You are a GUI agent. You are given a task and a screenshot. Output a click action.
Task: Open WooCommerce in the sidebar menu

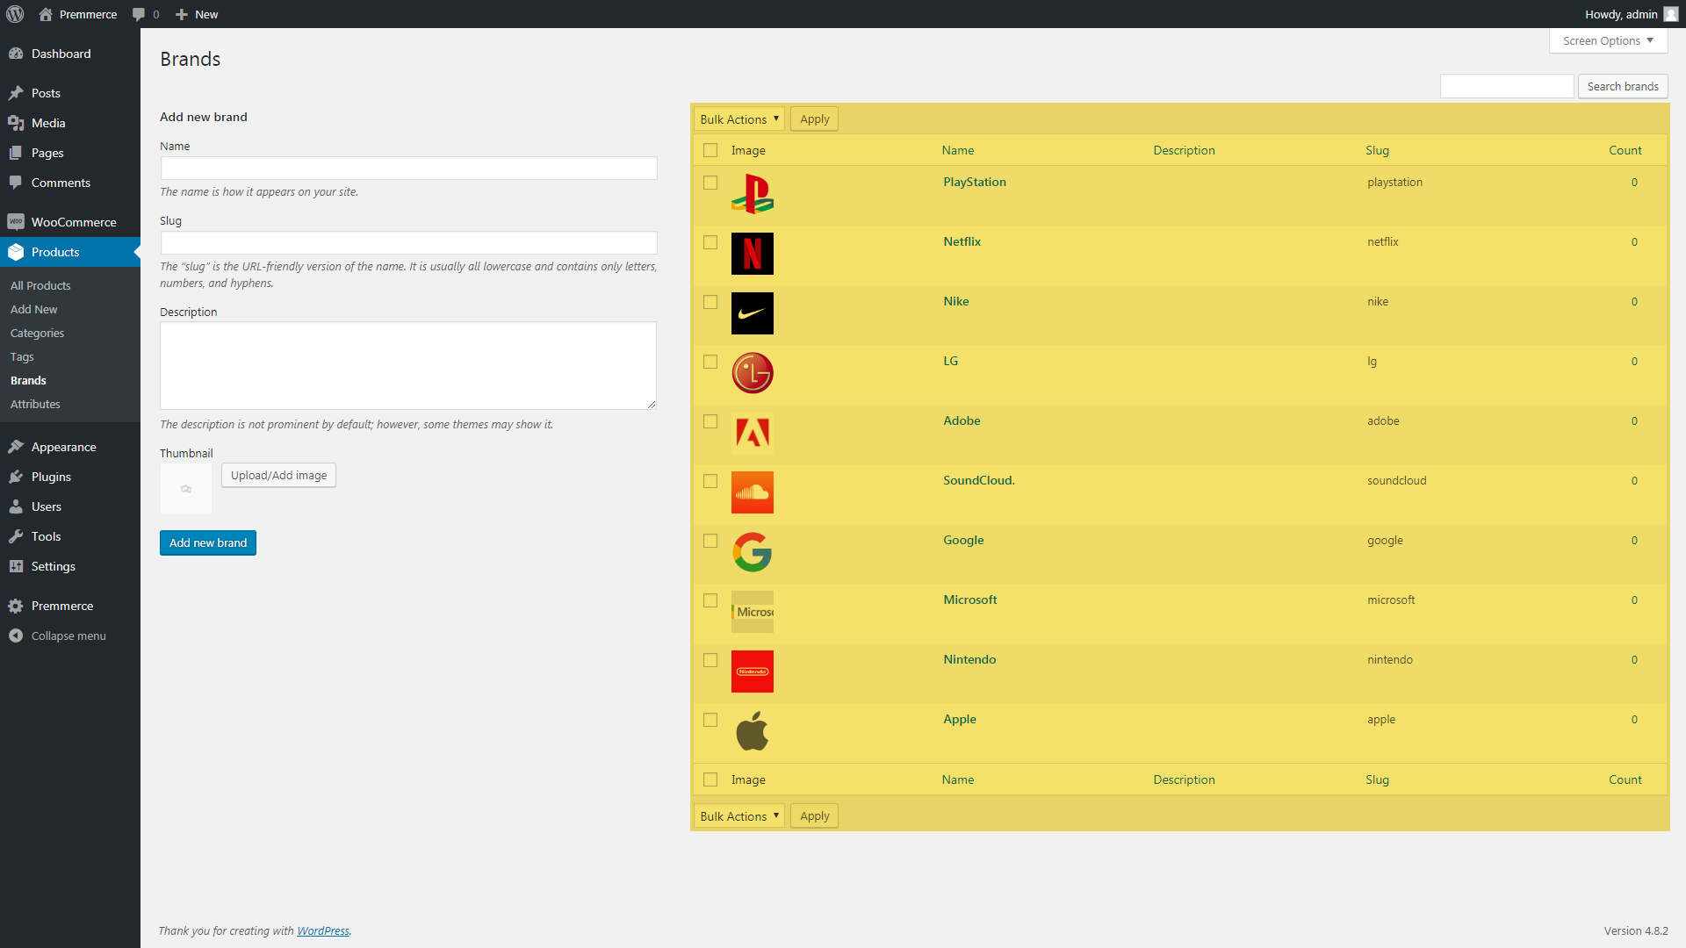coord(74,222)
